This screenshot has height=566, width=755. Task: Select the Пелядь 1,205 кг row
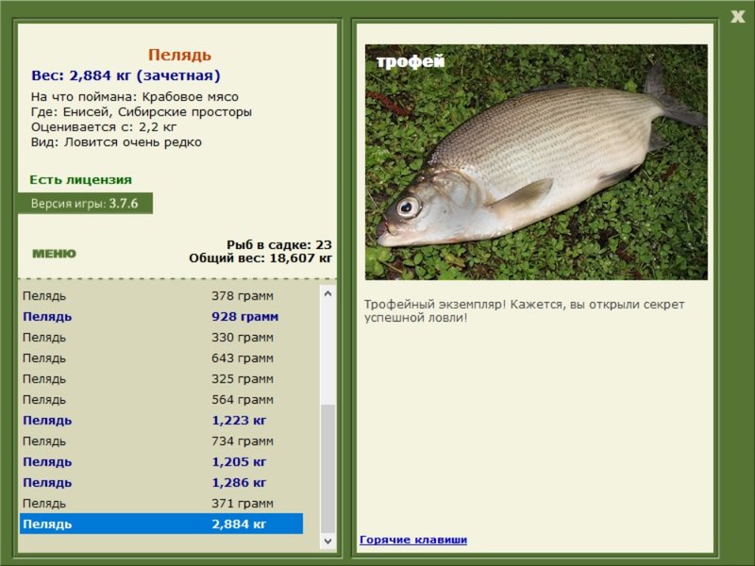[160, 461]
